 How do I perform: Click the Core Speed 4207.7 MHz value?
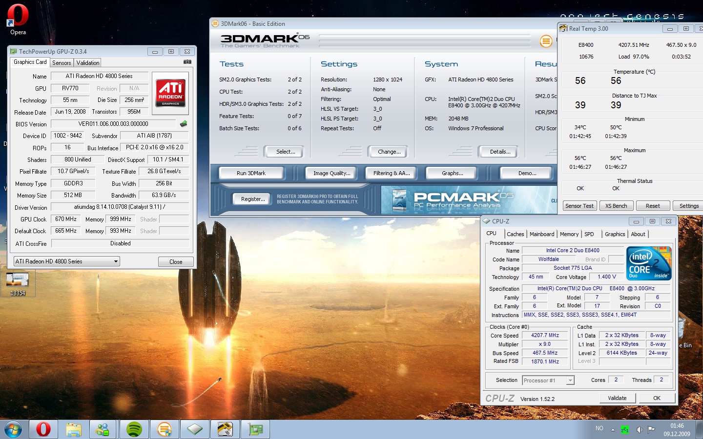[545, 335]
